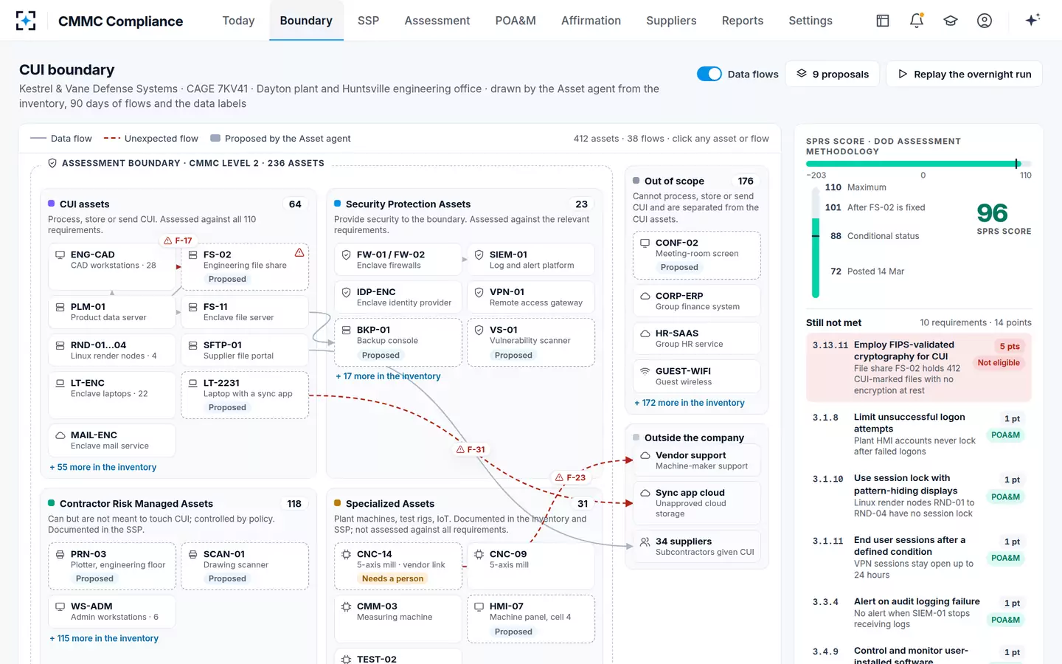Open requirement 3.13.11 FIPS-validated cryptography
Screen dimensions: 1062x664
[918, 367]
